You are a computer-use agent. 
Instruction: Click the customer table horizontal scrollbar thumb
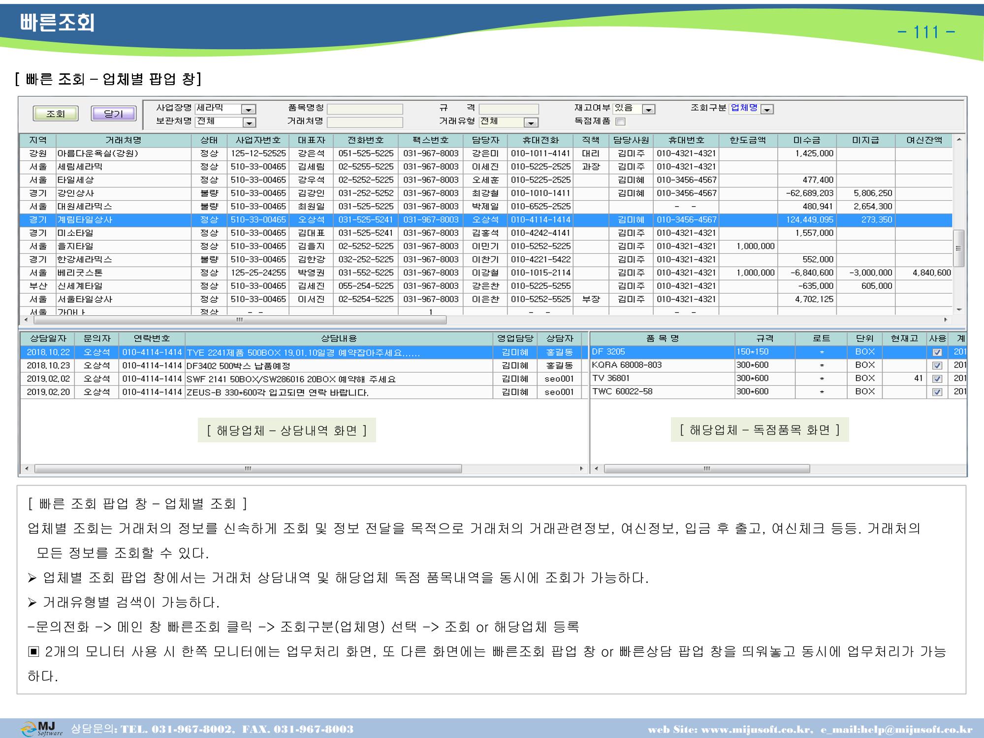(240, 320)
